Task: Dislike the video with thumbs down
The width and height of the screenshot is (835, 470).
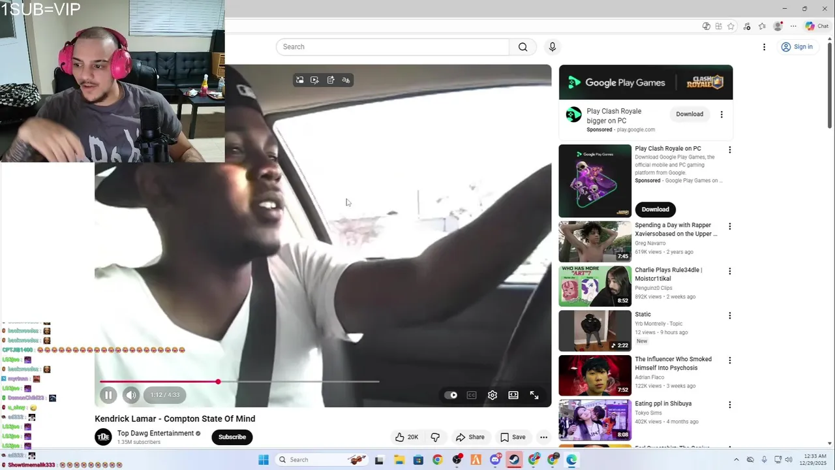Action: click(435, 437)
